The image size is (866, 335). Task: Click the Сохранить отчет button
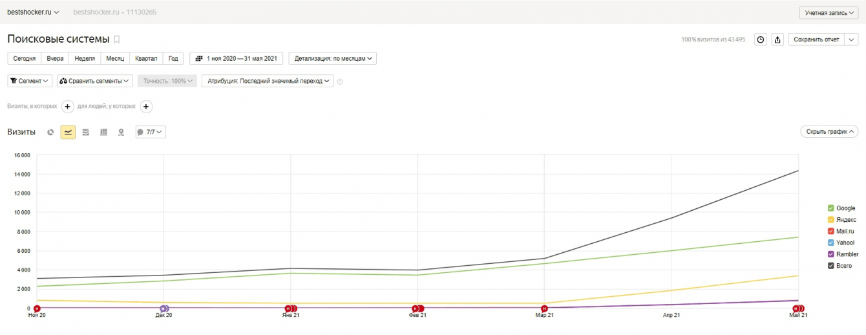click(816, 39)
